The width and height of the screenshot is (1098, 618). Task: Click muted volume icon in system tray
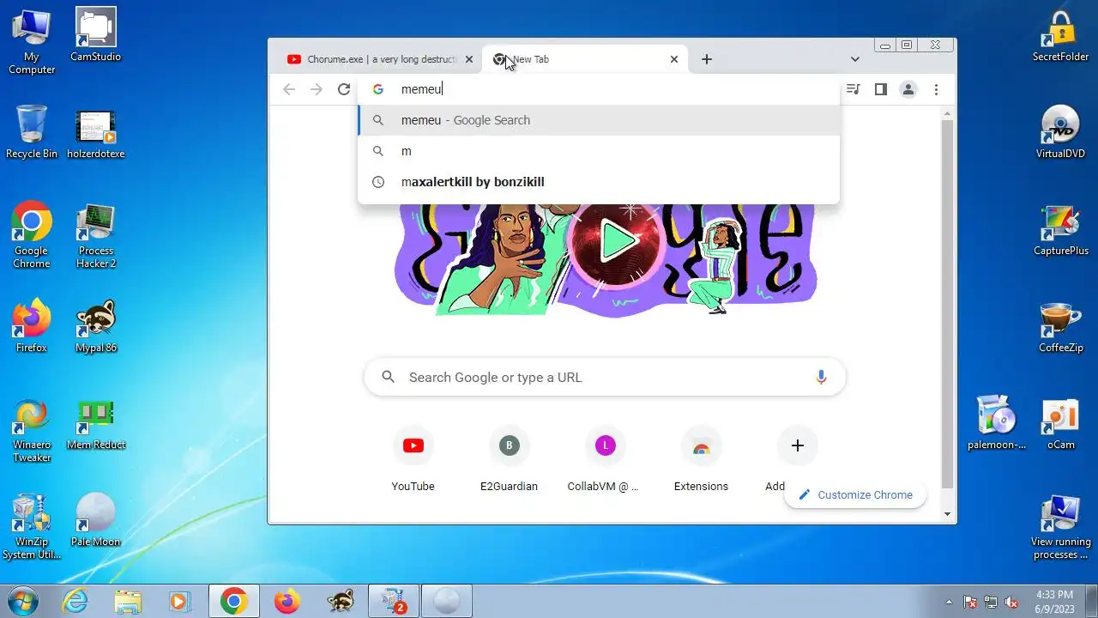(x=1012, y=602)
